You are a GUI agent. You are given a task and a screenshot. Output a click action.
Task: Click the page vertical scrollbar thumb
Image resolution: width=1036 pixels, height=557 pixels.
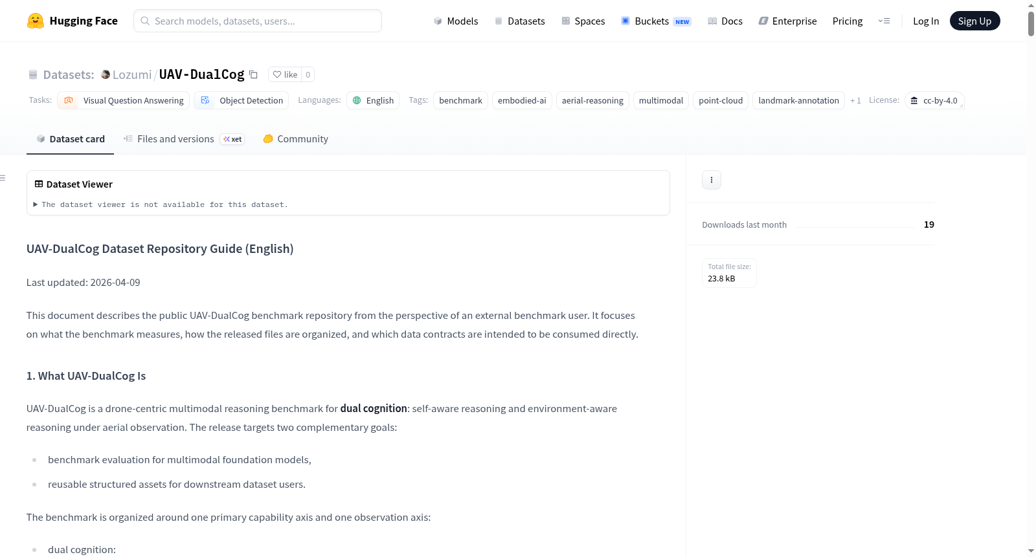1031,23
